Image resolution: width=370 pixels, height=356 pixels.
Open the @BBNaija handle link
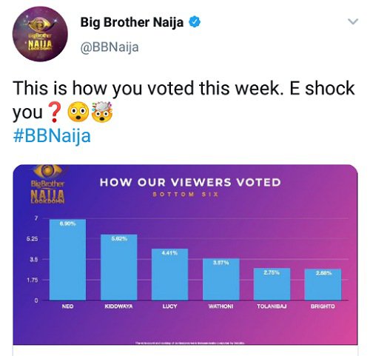pyautogui.click(x=110, y=47)
